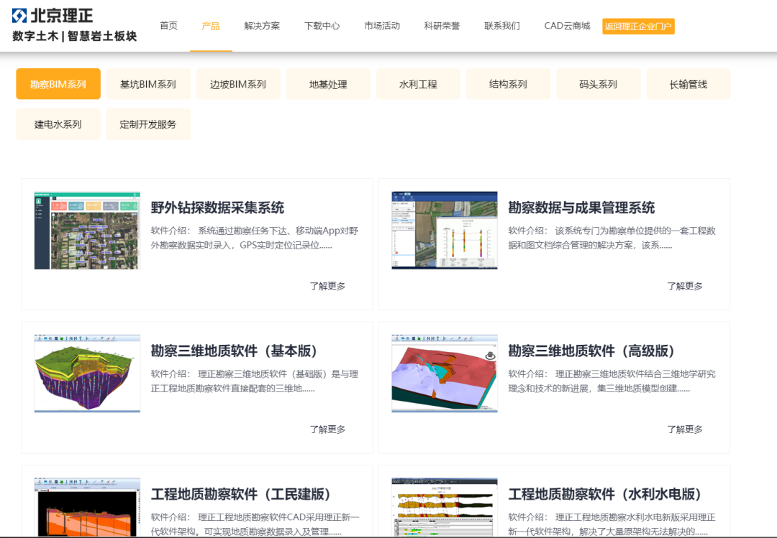Open the 首页 menu item
The width and height of the screenshot is (777, 538).
coord(168,26)
